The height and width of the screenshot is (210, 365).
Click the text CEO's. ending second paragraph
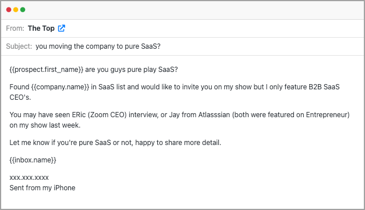20,97
